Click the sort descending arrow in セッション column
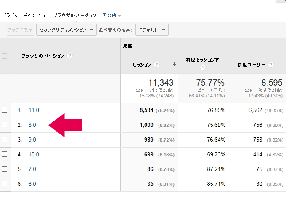This screenshot has width=286, height=215. pos(174,64)
